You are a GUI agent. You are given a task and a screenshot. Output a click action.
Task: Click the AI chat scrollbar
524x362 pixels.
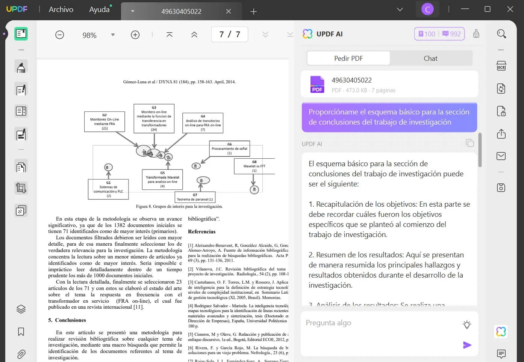[x=480, y=150]
